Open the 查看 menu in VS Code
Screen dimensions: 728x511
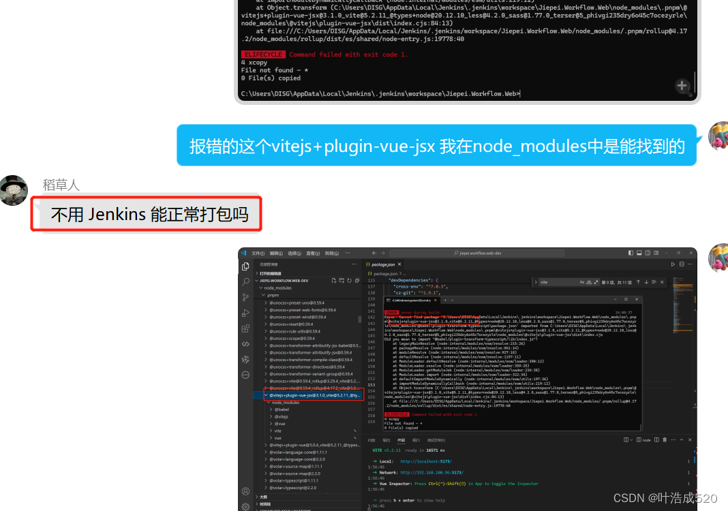tap(313, 253)
